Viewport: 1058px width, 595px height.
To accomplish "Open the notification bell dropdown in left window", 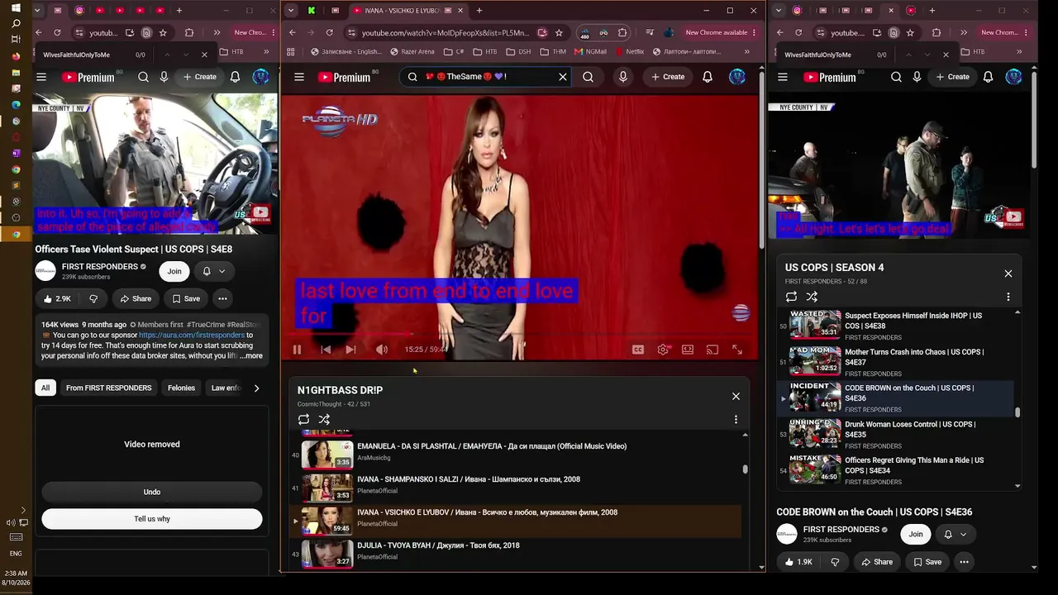I will tap(213, 271).
